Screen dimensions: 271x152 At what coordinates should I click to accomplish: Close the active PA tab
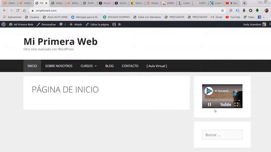coord(46,3)
